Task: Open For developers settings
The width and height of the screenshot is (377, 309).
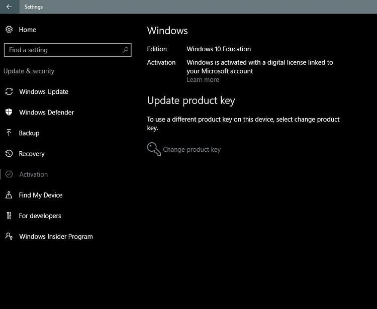Action: pos(40,216)
